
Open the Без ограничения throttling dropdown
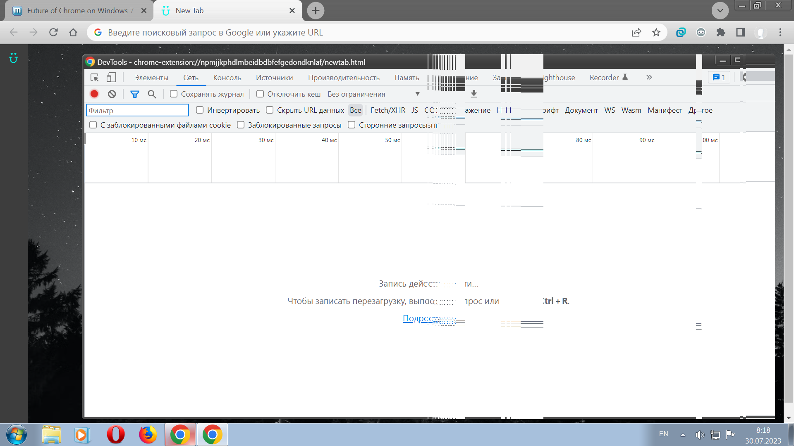coord(373,94)
